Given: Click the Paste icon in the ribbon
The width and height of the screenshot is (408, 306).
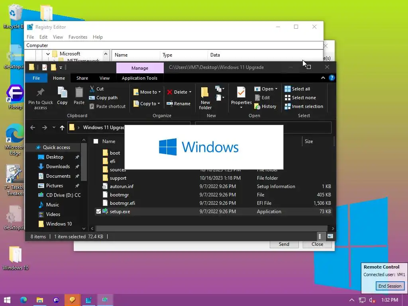Looking at the screenshot, I should pyautogui.click(x=79, y=96).
